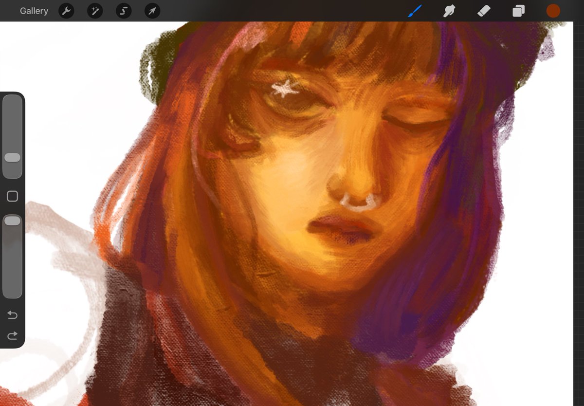
Task: Select the Brush tool
Action: click(415, 11)
